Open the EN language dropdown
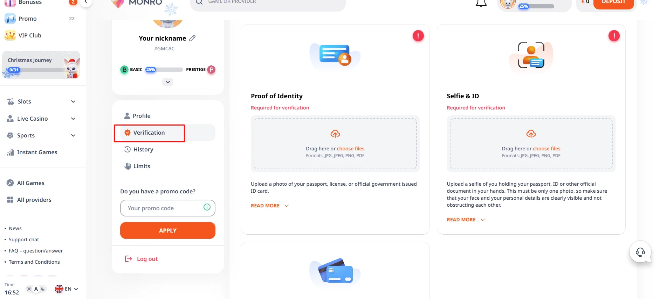 tap(67, 289)
